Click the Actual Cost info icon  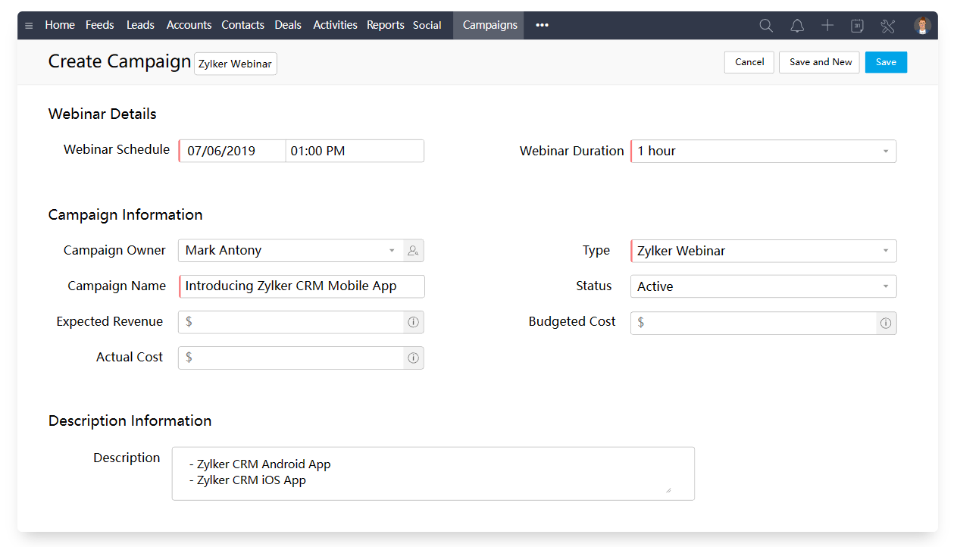[413, 358]
